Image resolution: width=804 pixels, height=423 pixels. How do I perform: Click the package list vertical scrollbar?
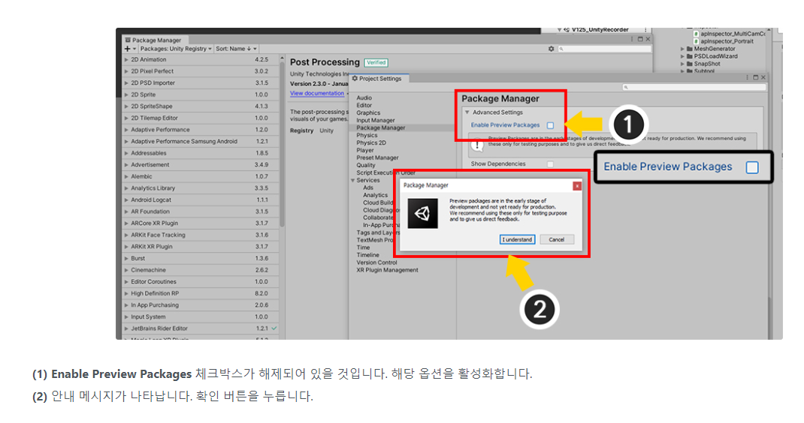pyautogui.click(x=282, y=143)
